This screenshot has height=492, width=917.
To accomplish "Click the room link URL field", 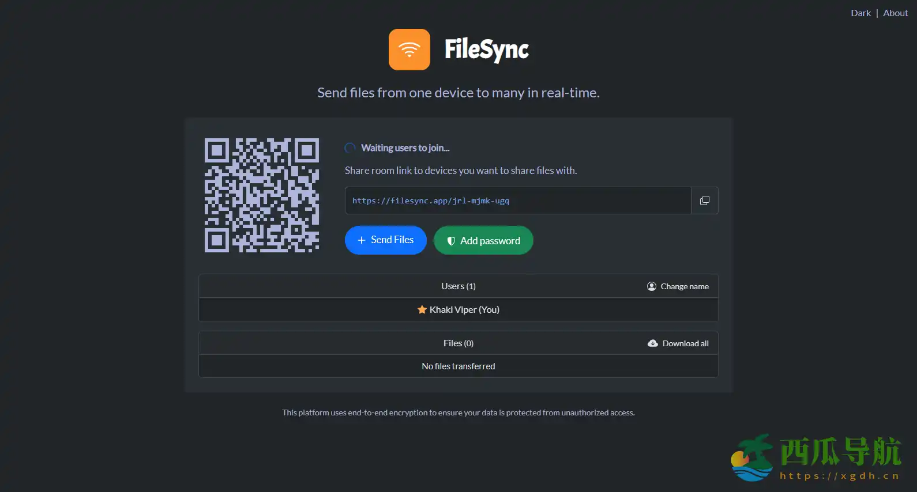I will point(517,200).
